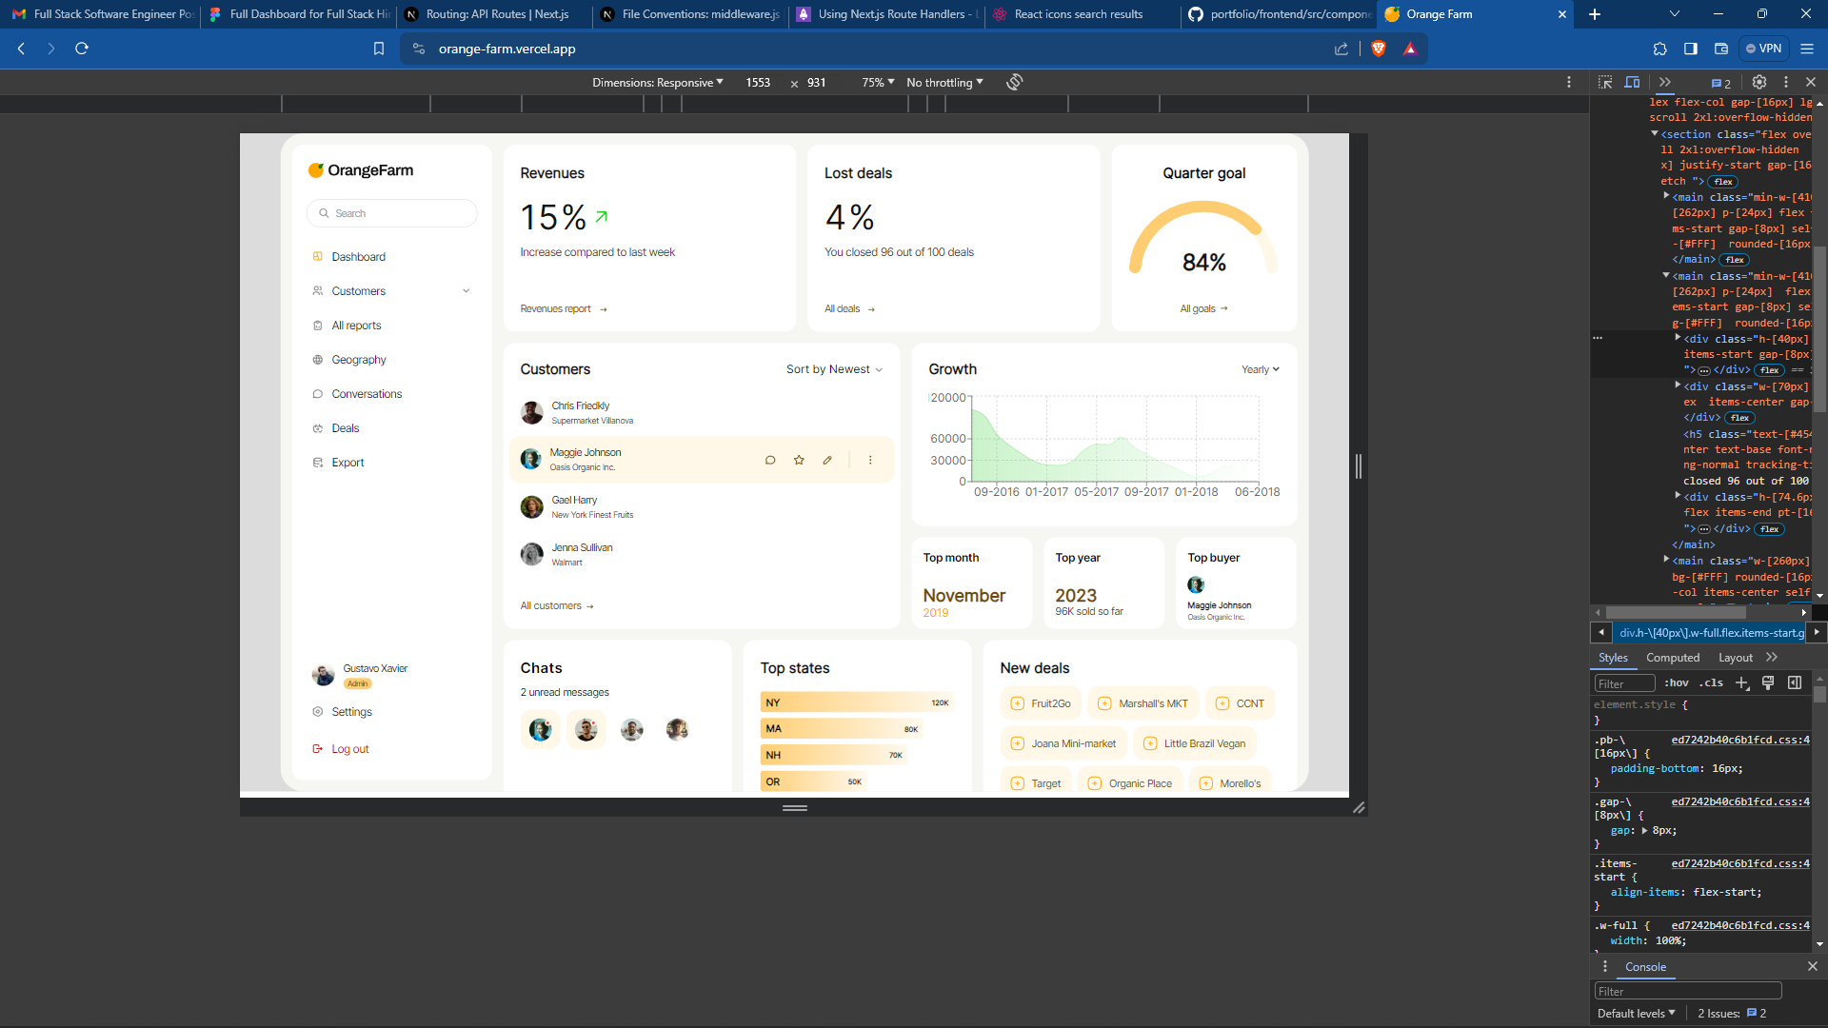Toggle the browser sidebar panel icon
The width and height of the screenshot is (1828, 1028).
[1691, 49]
